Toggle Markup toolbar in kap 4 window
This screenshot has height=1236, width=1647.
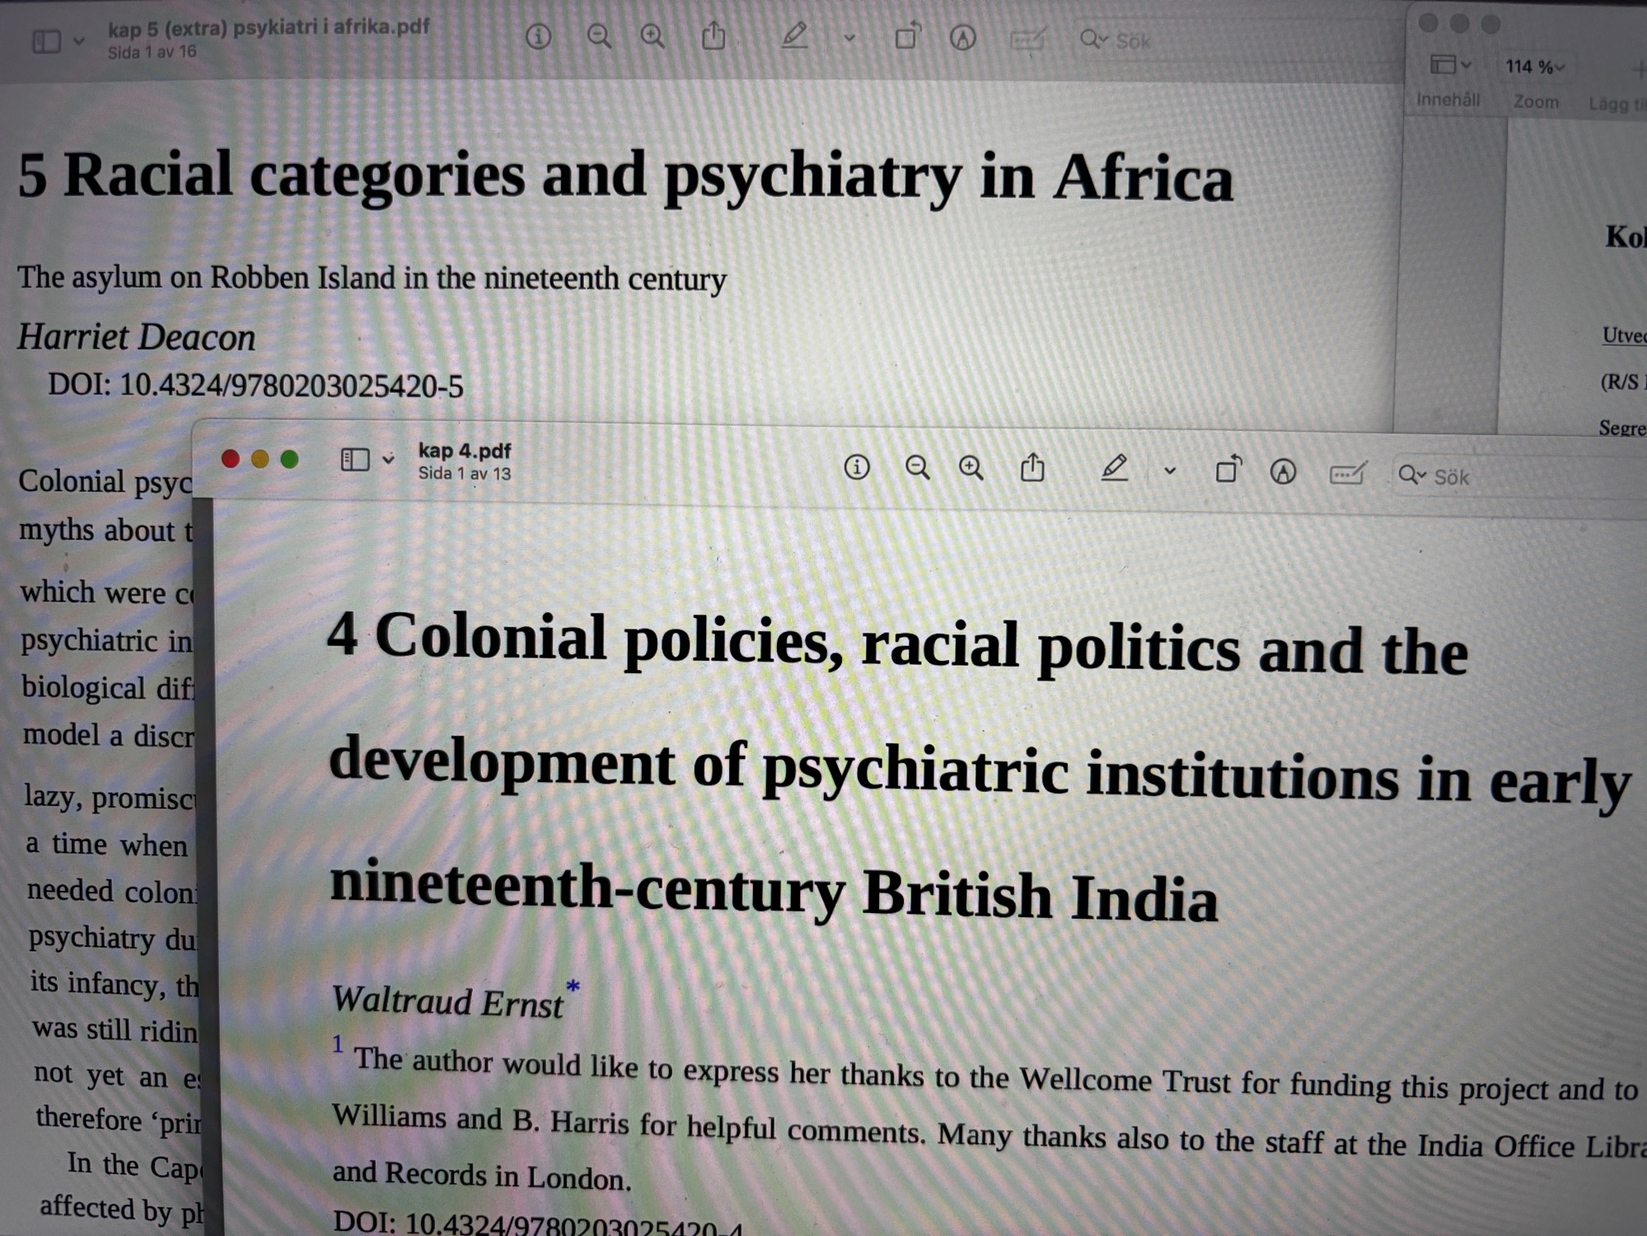pos(1283,472)
